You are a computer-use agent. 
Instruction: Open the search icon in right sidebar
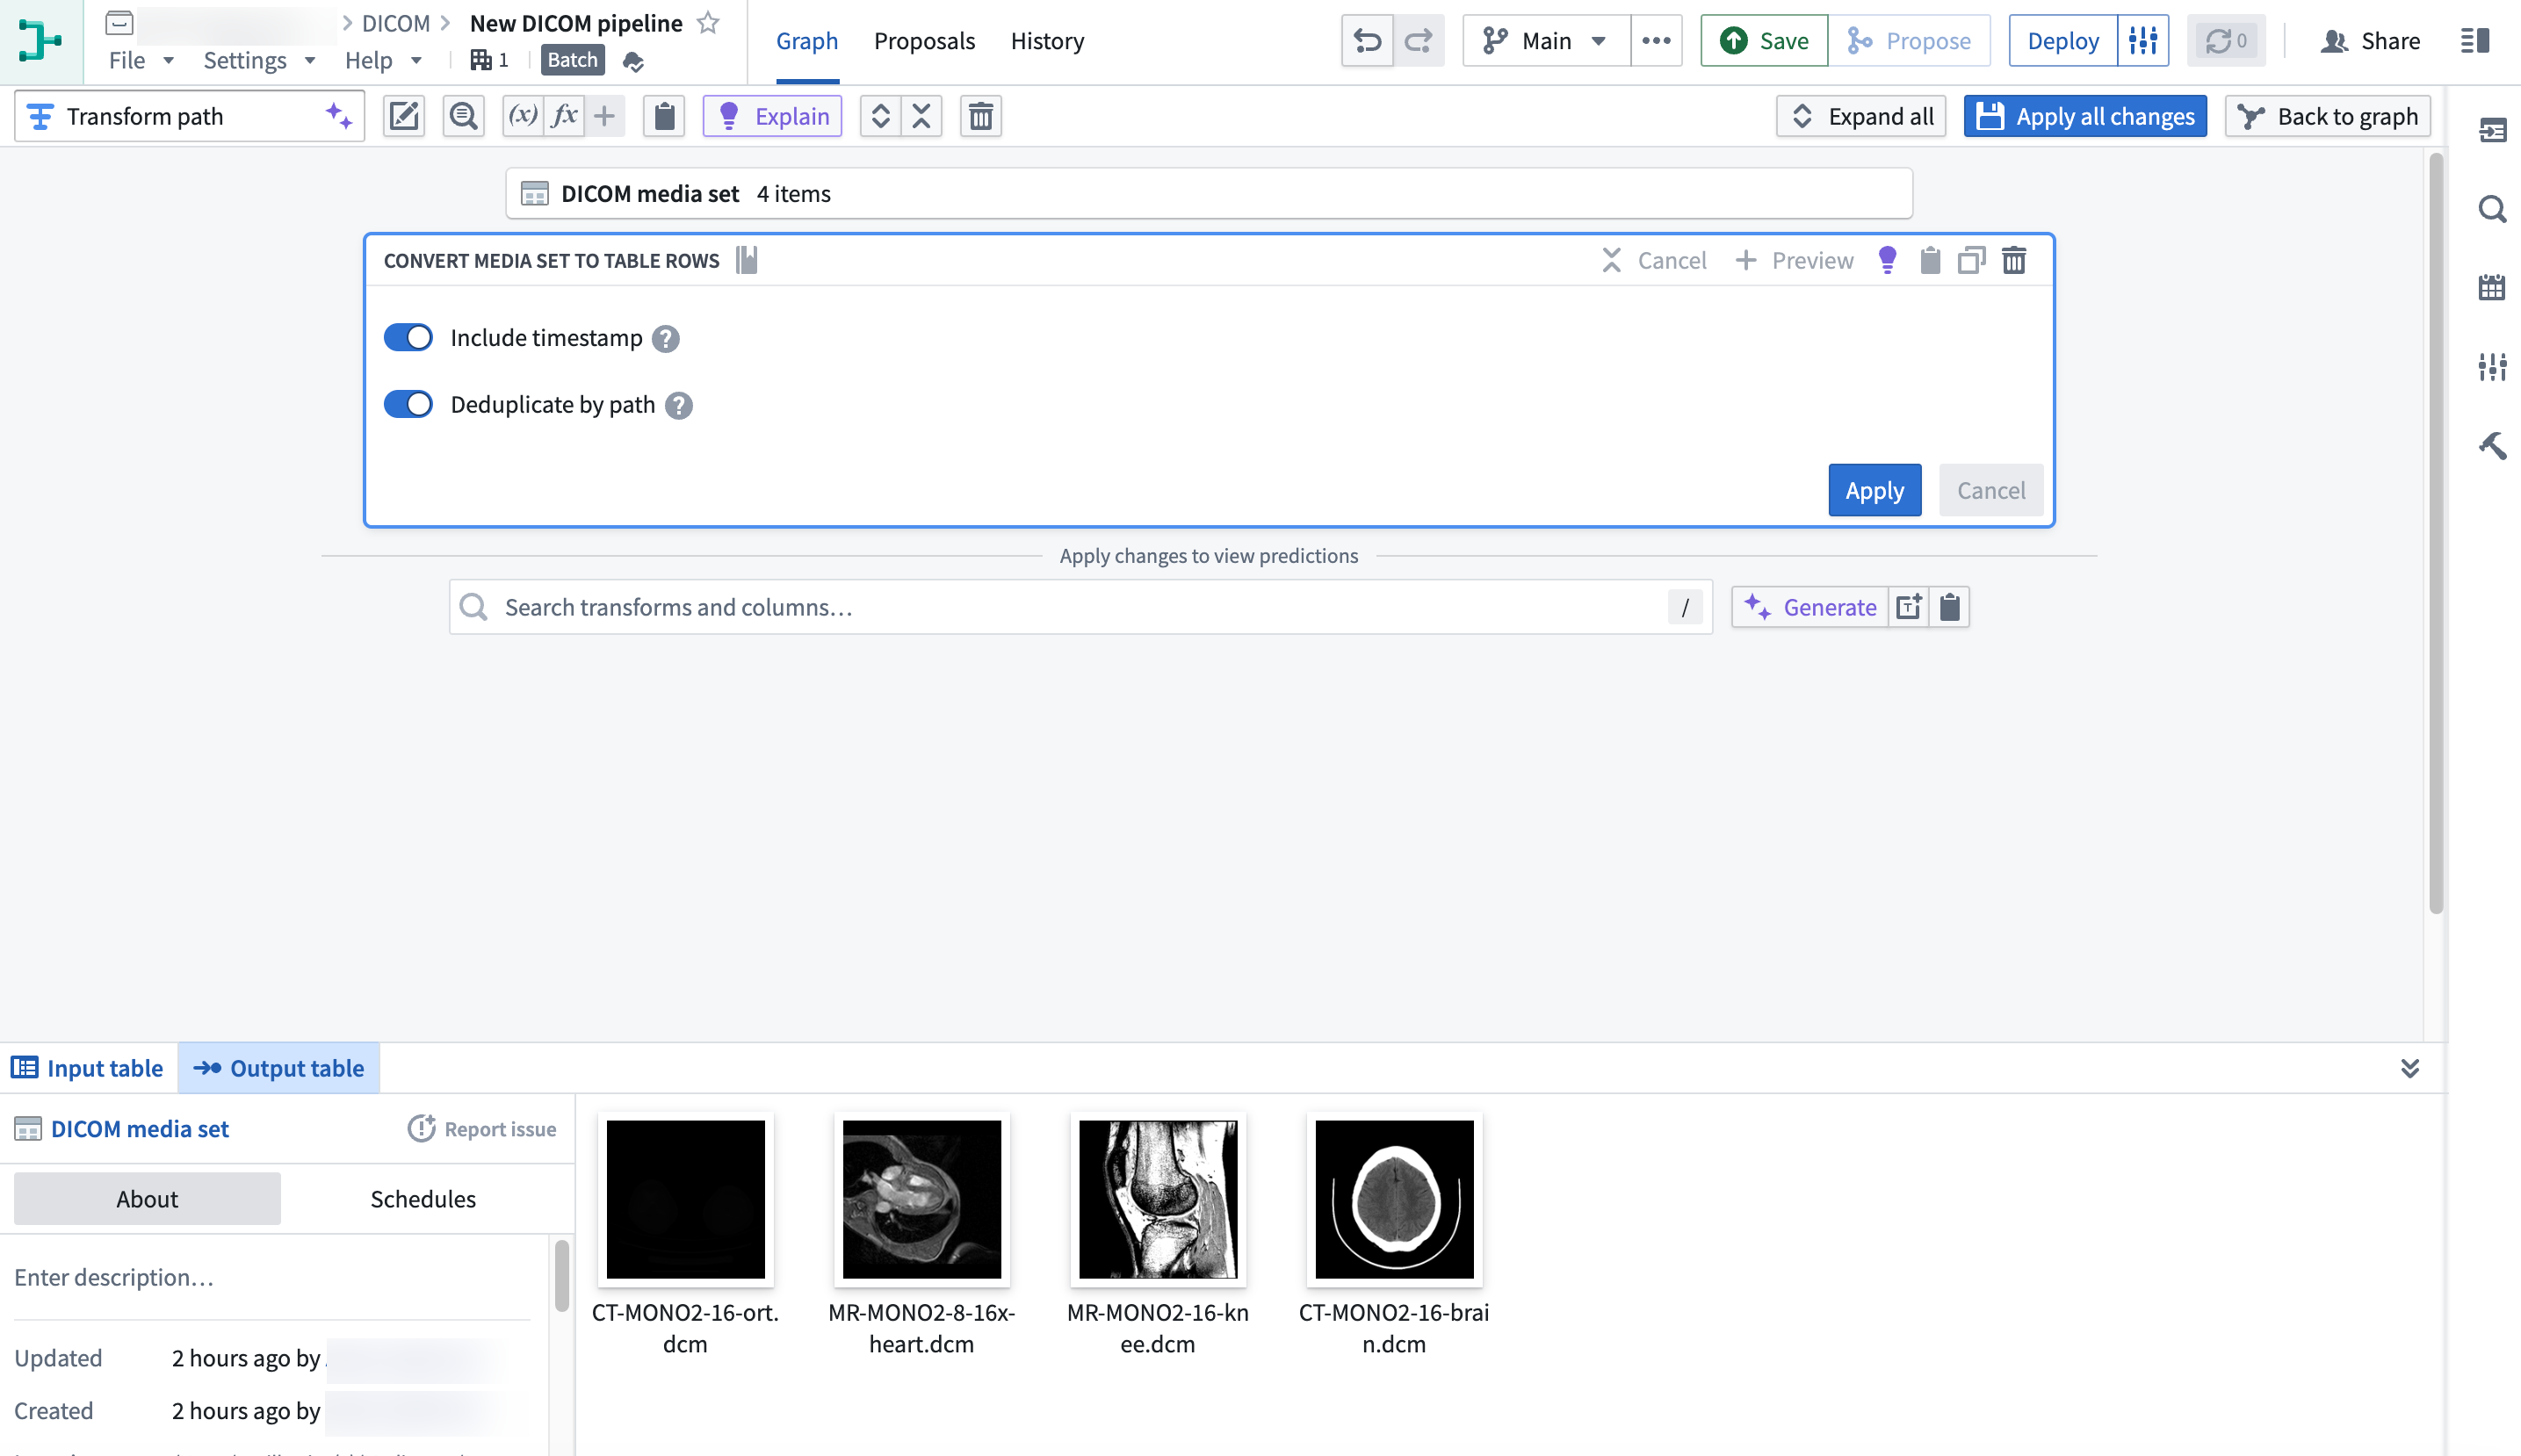2492,209
